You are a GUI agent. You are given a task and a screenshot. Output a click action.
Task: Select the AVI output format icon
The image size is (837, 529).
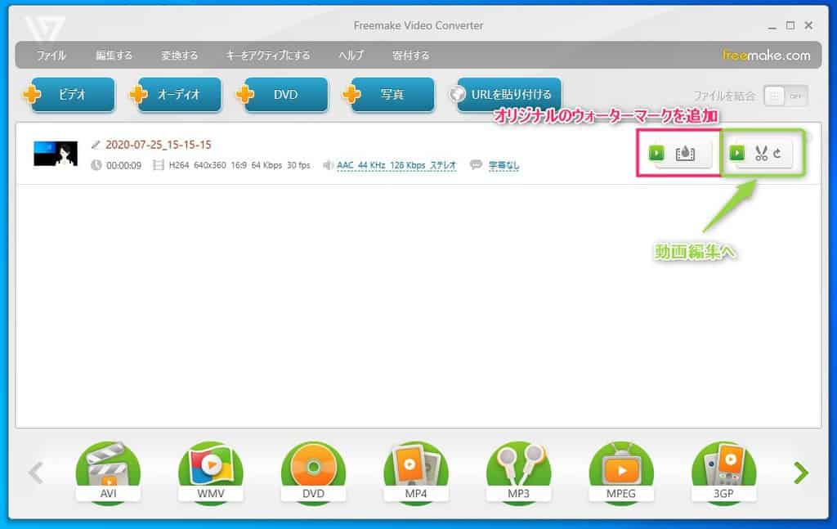pos(108,473)
